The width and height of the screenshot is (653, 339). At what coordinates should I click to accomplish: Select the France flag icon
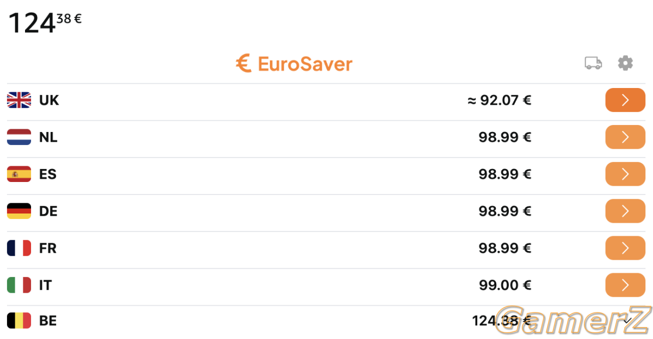tap(19, 248)
